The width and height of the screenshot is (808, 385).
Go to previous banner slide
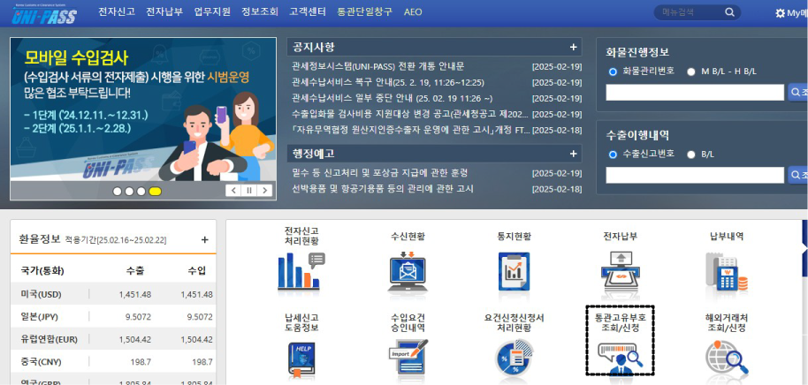(232, 191)
